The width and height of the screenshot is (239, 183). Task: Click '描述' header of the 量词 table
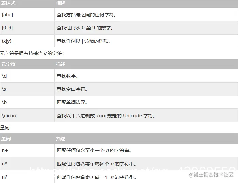(x=61, y=139)
